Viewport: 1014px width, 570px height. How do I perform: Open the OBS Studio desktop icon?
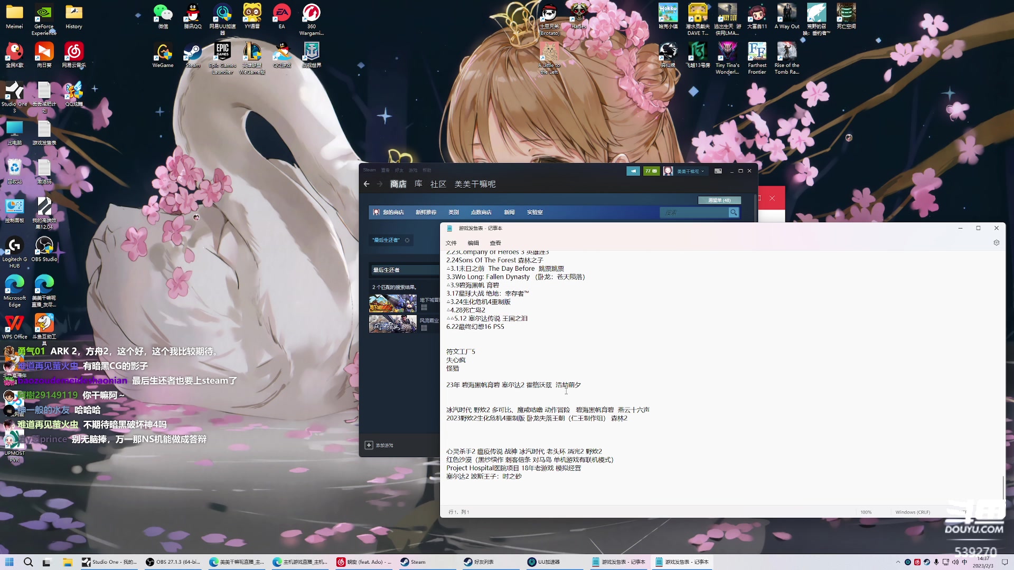pyautogui.click(x=44, y=249)
